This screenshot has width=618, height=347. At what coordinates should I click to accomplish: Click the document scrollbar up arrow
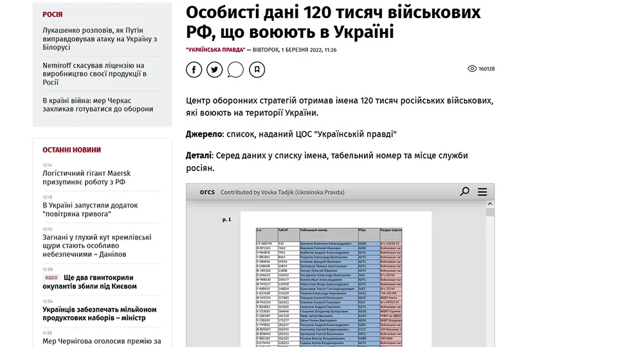pos(490,204)
